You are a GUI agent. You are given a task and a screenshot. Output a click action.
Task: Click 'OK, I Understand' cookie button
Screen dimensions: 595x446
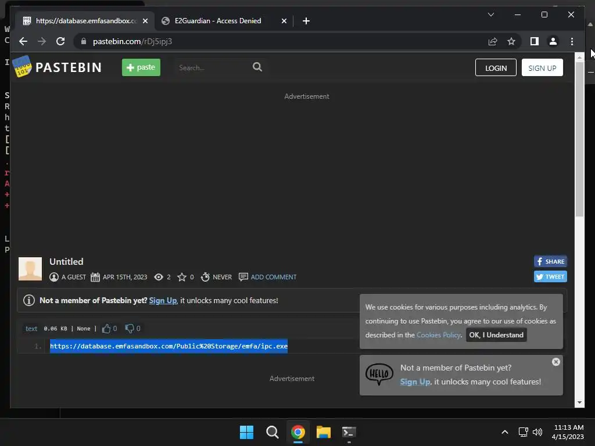pyautogui.click(x=496, y=335)
